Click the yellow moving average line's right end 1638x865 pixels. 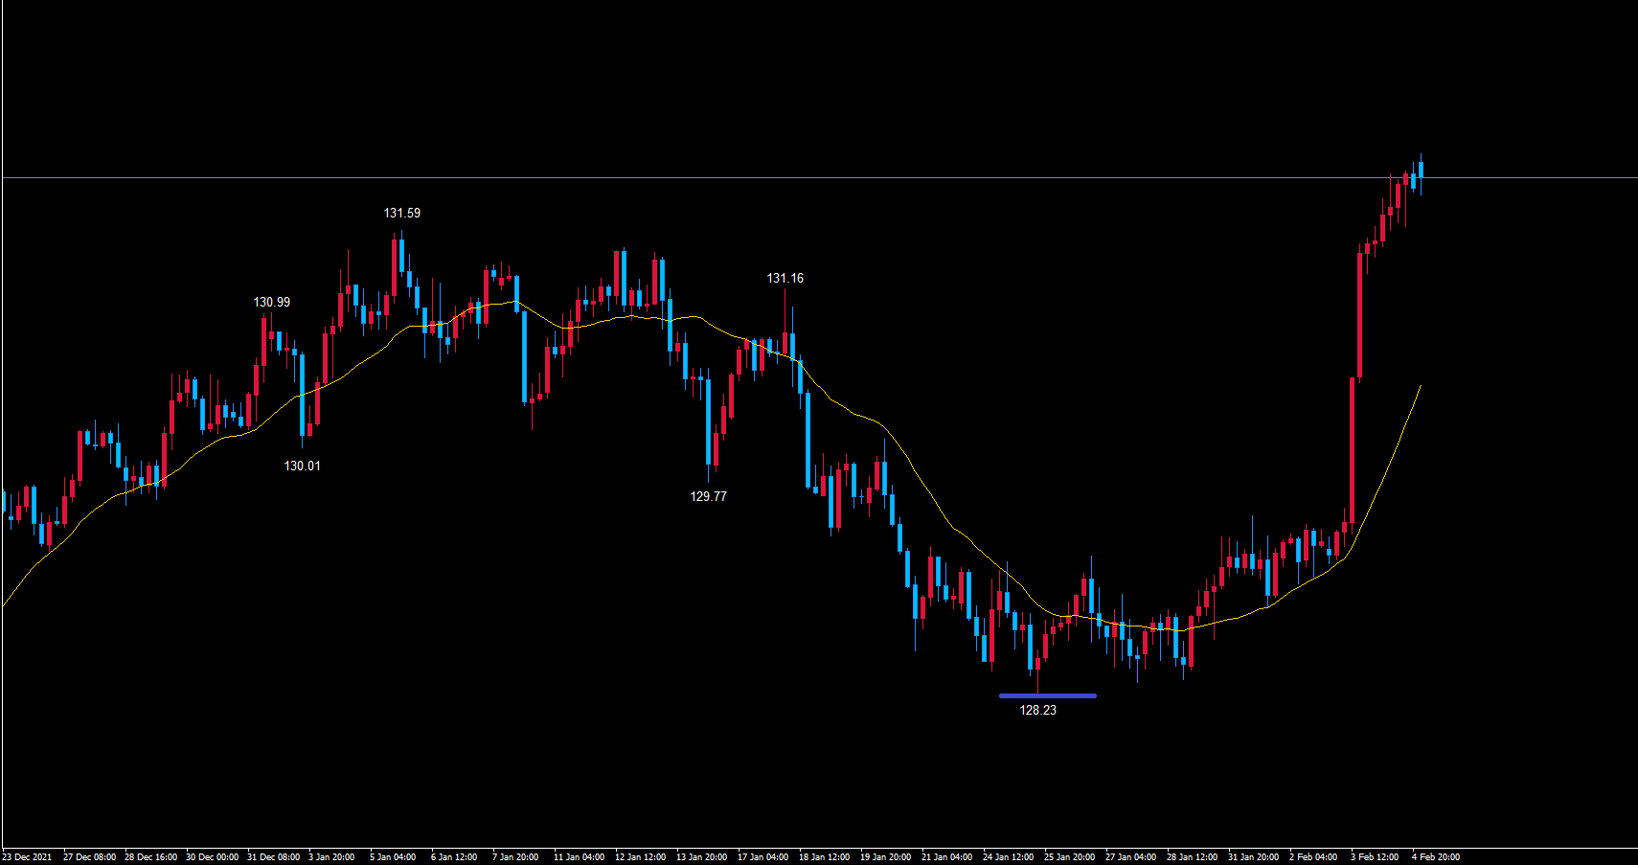[x=1419, y=388]
